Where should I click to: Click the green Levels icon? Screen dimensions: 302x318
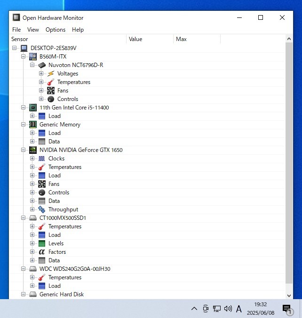point(42,243)
